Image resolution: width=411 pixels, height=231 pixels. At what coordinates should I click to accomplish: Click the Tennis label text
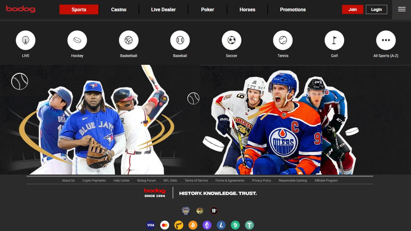[x=283, y=56]
